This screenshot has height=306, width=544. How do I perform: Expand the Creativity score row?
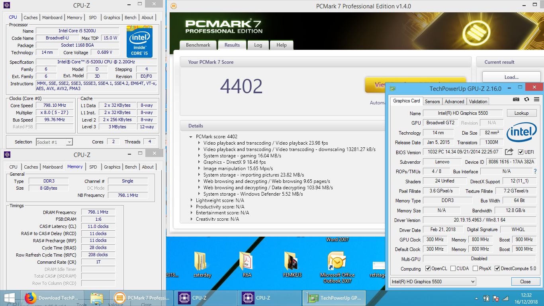pyautogui.click(x=191, y=219)
